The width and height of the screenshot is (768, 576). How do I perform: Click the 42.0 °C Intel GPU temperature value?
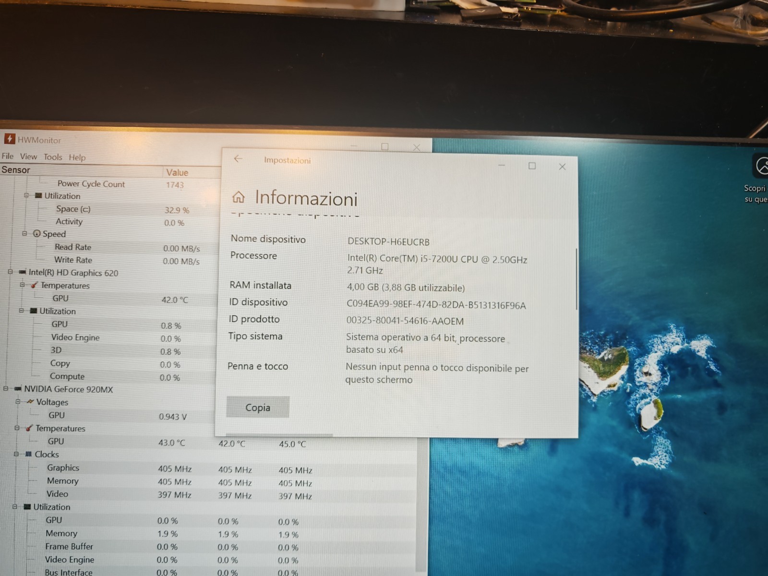pyautogui.click(x=175, y=300)
